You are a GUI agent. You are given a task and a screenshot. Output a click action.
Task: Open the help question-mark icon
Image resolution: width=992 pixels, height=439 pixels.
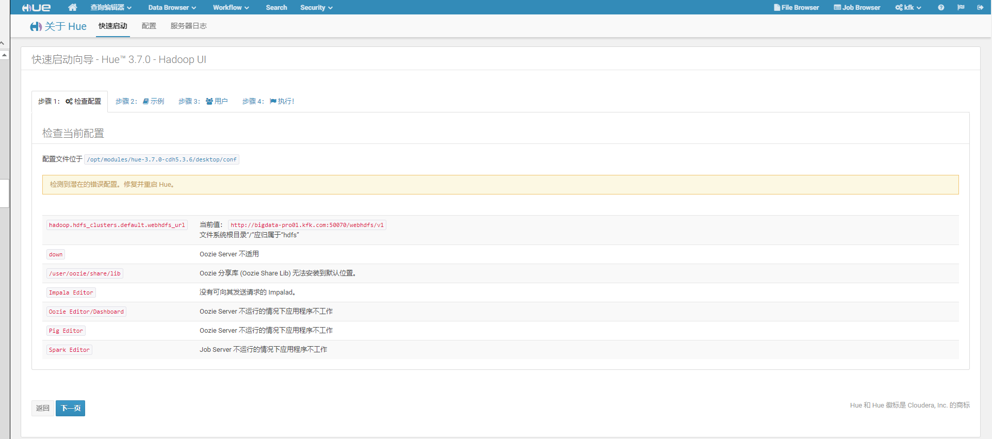click(x=941, y=7)
